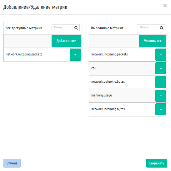Remove memory.usage with minus button
Viewport: 171px width, 171px height.
pyautogui.click(x=161, y=96)
